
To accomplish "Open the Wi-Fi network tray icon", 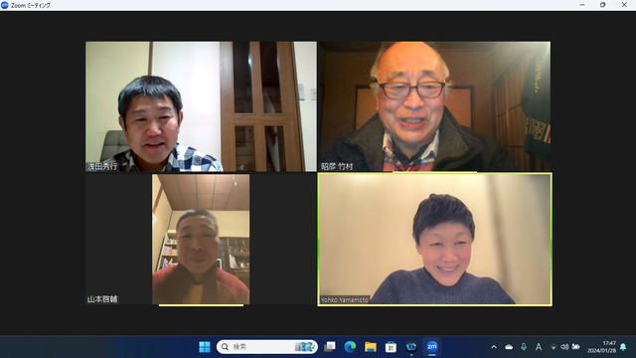I will click(554, 347).
